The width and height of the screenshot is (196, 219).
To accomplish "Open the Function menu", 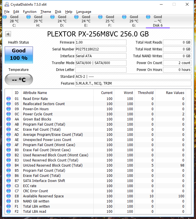I will click(30, 12).
